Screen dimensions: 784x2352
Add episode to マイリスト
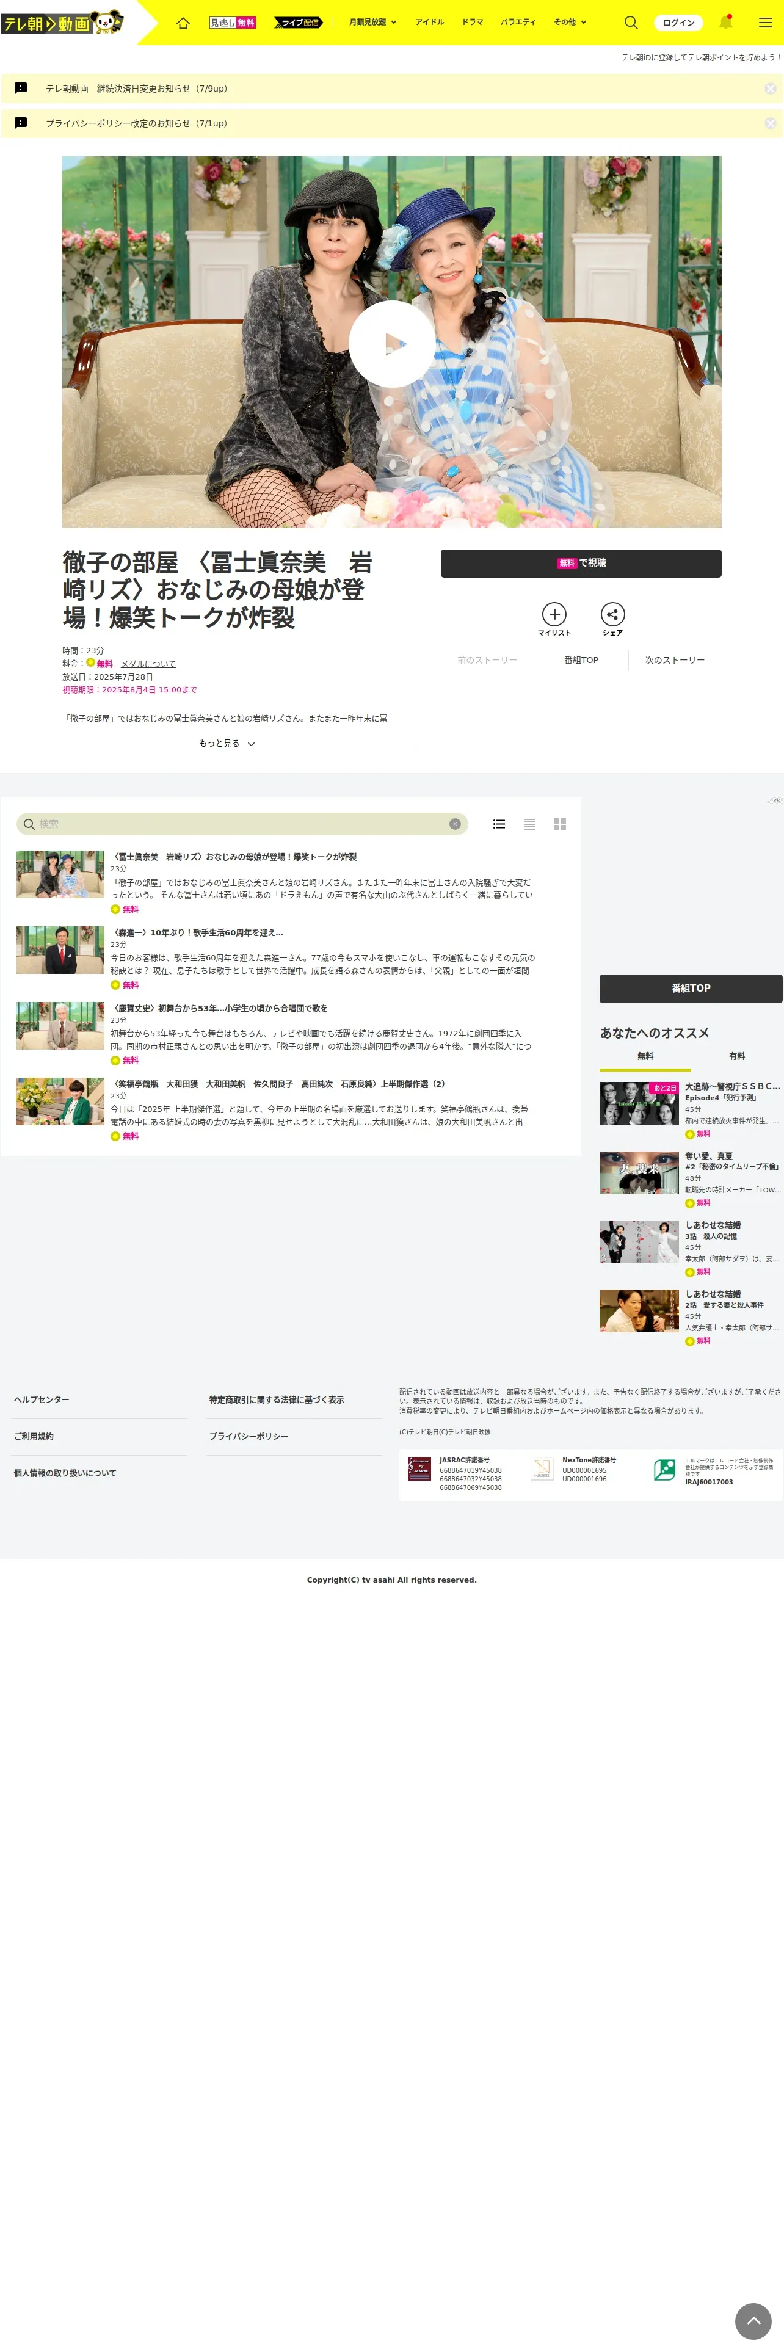(x=554, y=619)
